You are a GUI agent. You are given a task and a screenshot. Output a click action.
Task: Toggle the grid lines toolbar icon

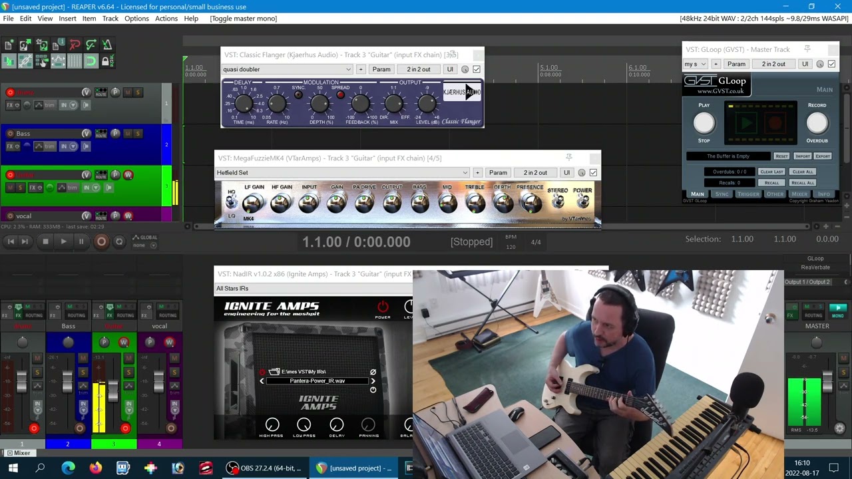pyautogui.click(x=75, y=61)
